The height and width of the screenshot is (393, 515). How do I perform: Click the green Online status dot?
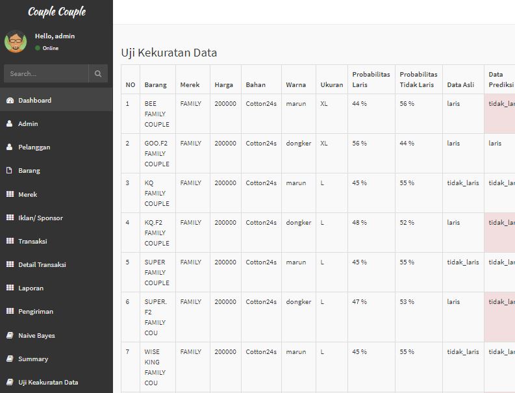pyautogui.click(x=38, y=48)
